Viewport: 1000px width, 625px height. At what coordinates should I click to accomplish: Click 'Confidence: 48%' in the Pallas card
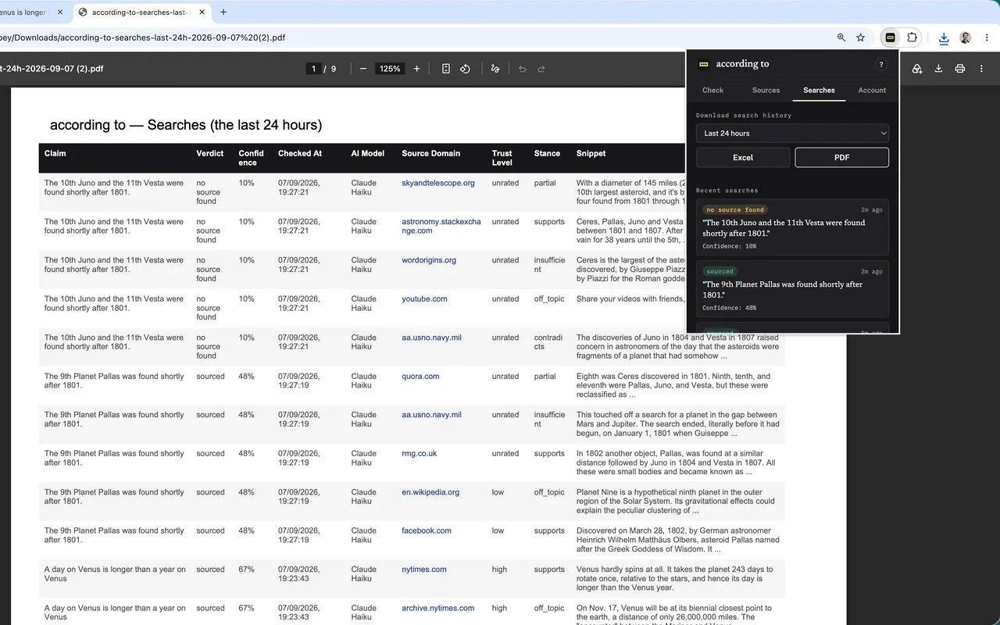point(730,308)
